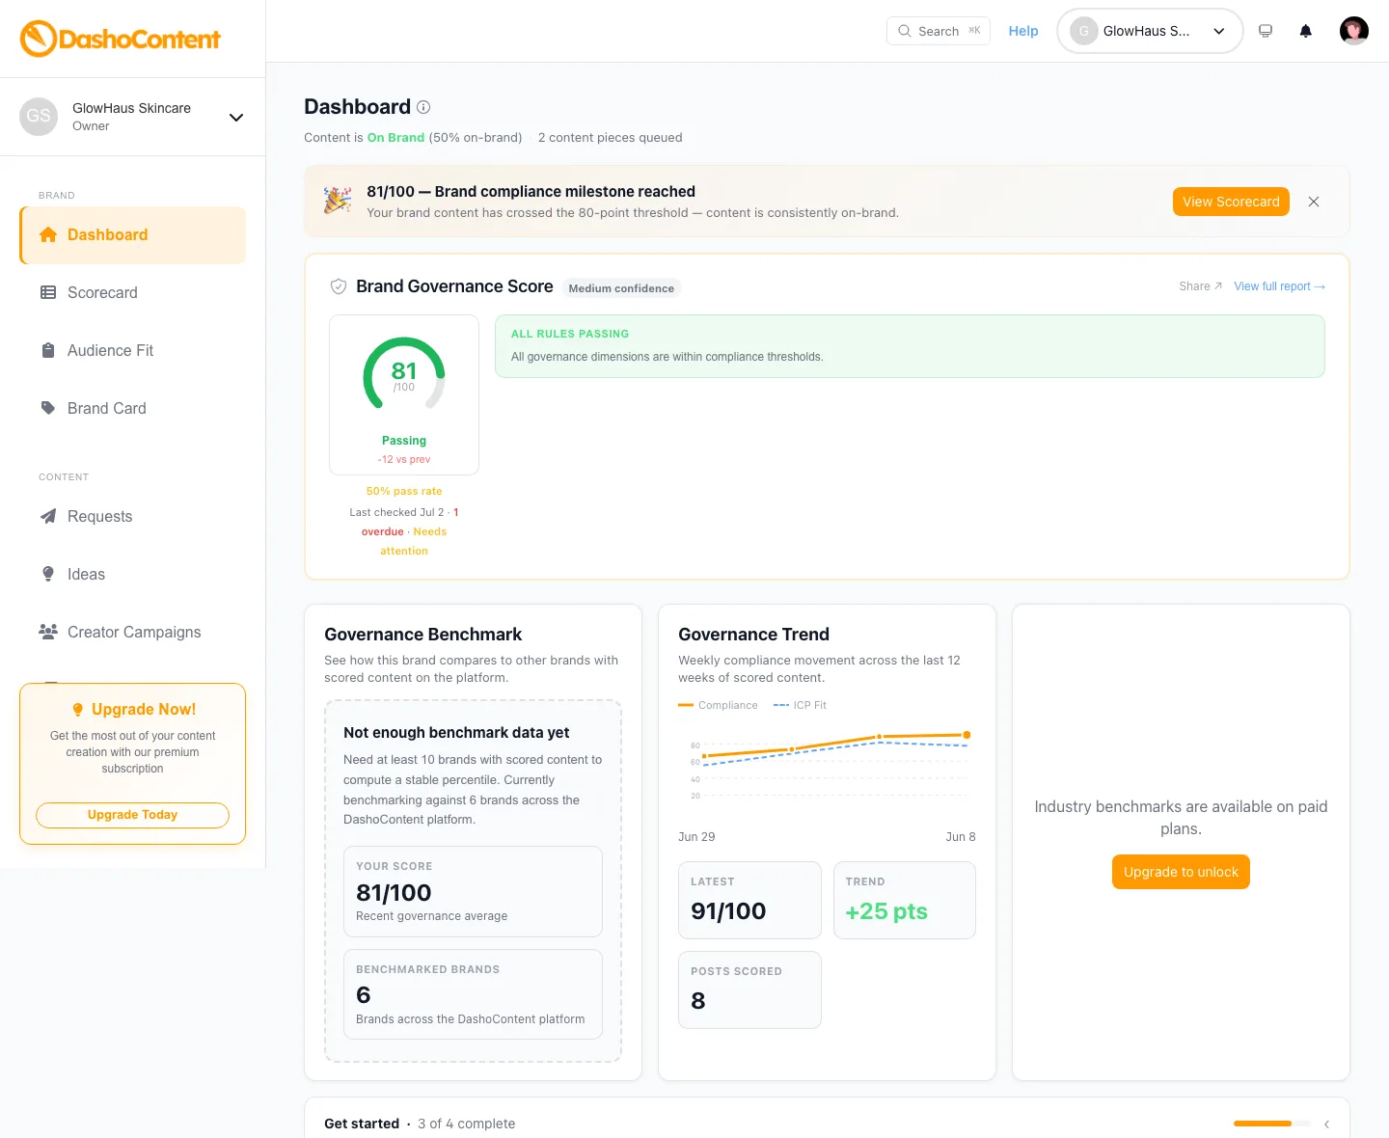
Task: Click the Medium confidence badge
Action: point(621,288)
